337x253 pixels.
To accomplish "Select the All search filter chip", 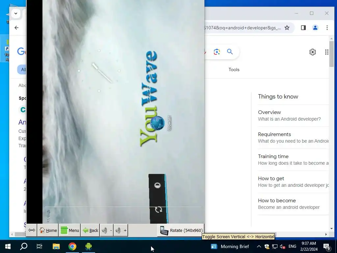I will coord(22,70).
